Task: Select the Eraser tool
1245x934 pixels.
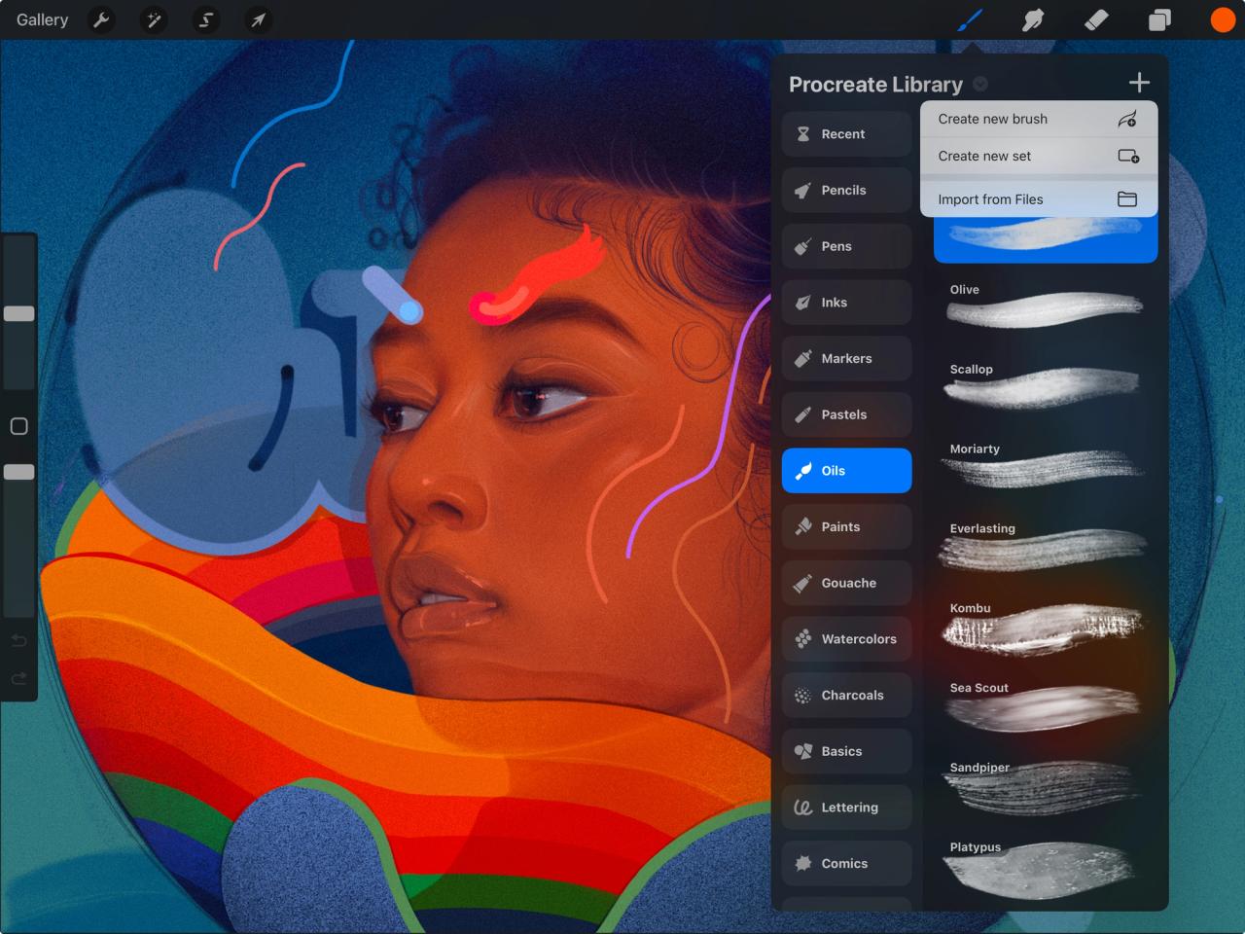Action: click(1095, 19)
